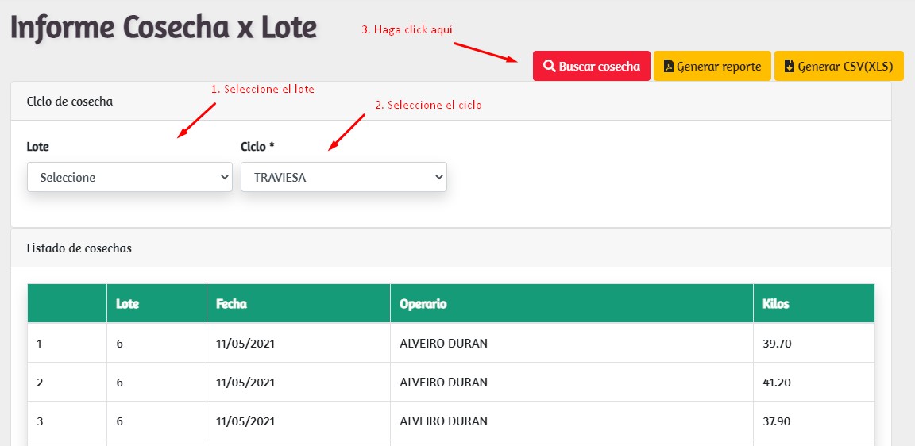Click the Lote field label above the dropdown
This screenshot has width=915, height=446.
pos(38,147)
